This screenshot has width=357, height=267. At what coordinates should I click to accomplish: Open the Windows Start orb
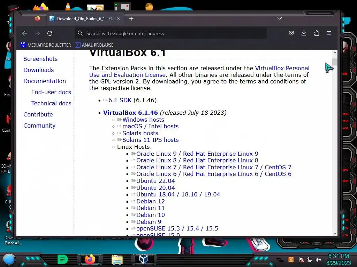pyautogui.click(x=9, y=259)
